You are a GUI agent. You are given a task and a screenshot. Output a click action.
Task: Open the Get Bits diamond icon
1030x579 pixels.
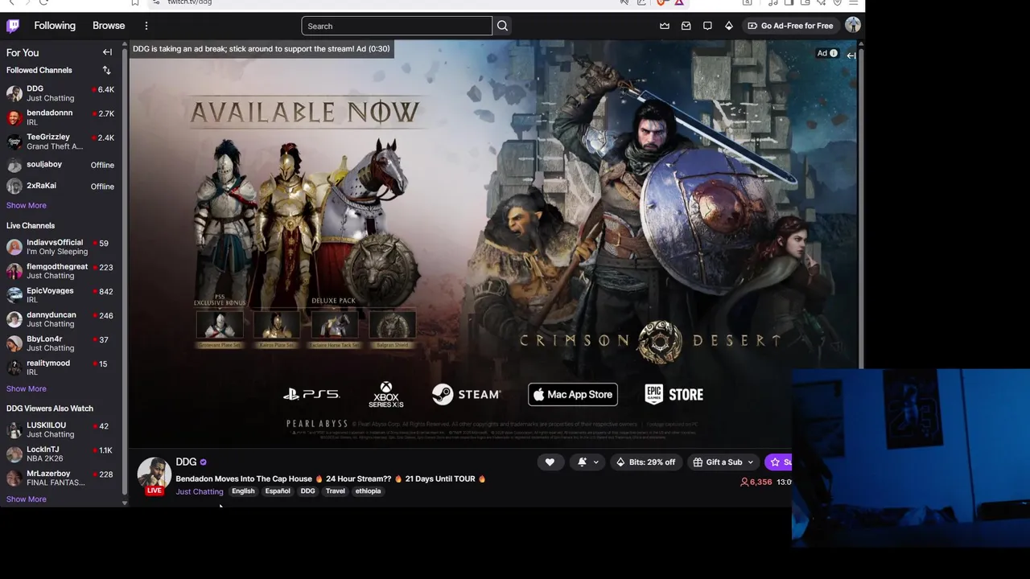729,26
